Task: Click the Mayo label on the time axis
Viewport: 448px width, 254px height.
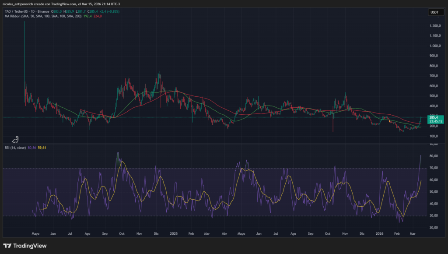Action: (x=35, y=233)
